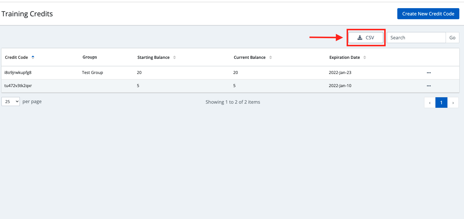Select credit code i8o9jrwkupfg8

point(18,73)
